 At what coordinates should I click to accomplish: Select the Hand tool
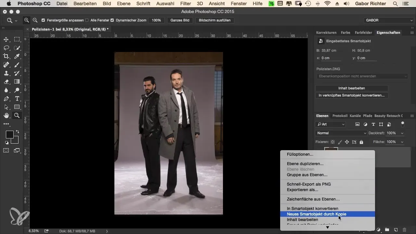[x=6, y=115]
